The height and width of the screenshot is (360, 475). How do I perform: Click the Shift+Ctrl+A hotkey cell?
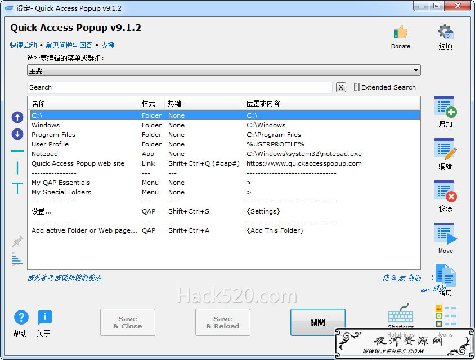click(x=189, y=230)
